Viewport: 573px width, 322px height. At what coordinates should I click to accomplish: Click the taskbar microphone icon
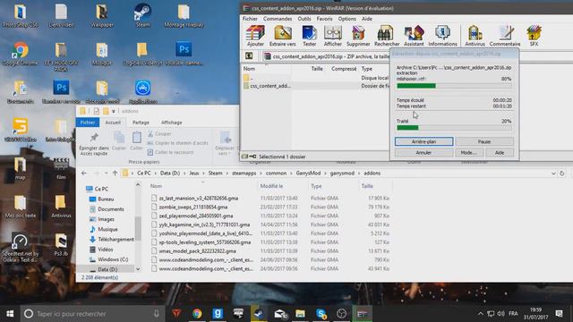[157, 314]
